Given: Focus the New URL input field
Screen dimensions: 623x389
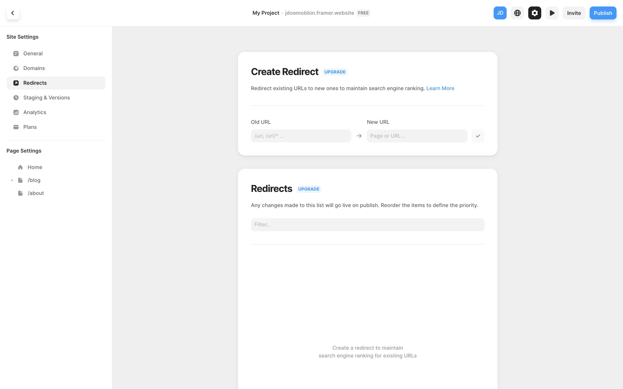Looking at the screenshot, I should point(417,136).
